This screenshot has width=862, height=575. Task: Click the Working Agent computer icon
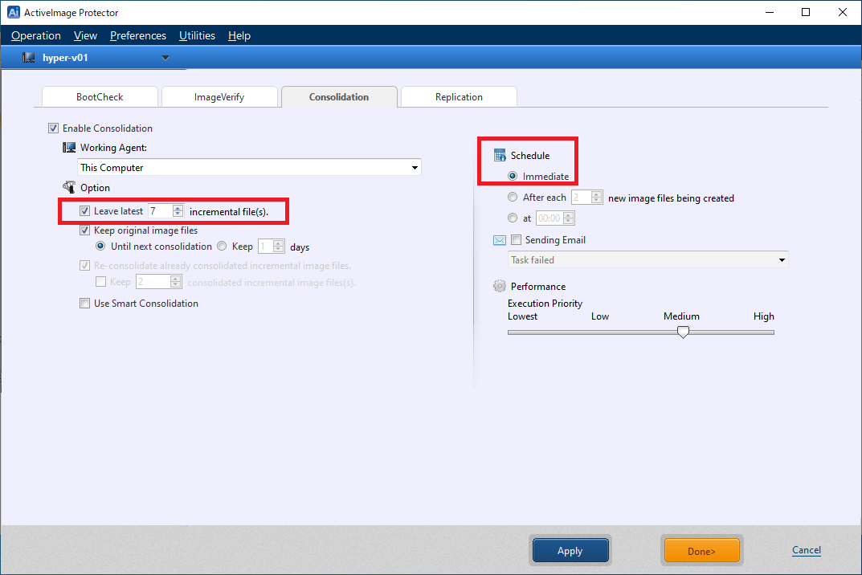click(x=69, y=147)
